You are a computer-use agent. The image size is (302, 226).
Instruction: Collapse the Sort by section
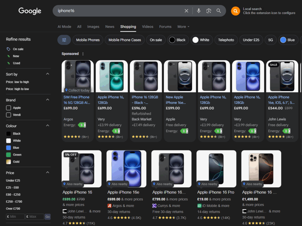[47, 74]
